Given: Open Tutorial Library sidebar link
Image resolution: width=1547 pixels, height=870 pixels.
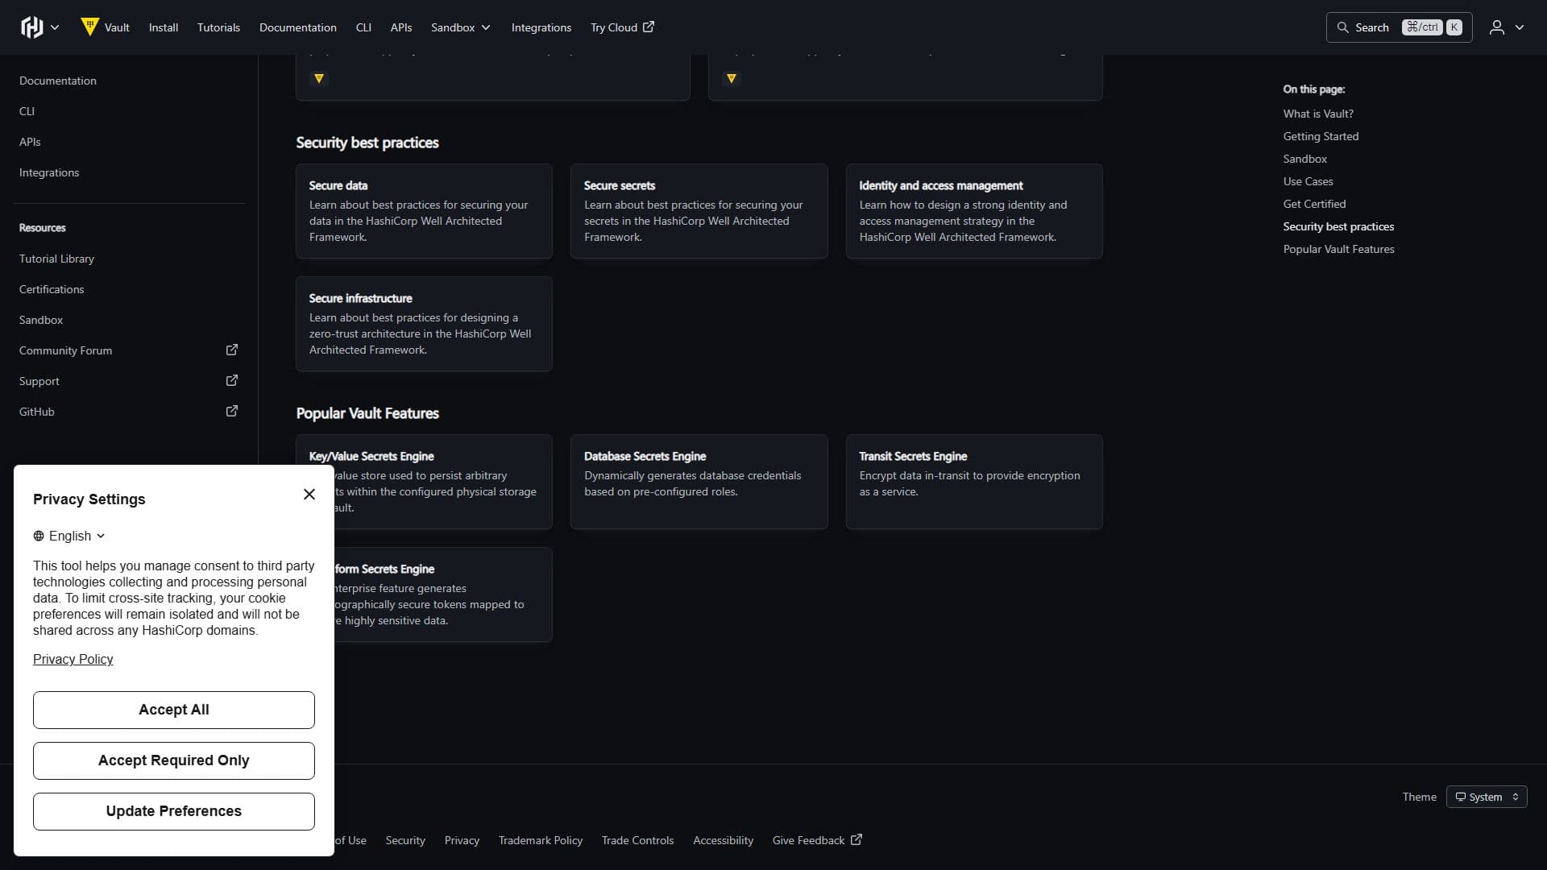Looking at the screenshot, I should tap(56, 259).
